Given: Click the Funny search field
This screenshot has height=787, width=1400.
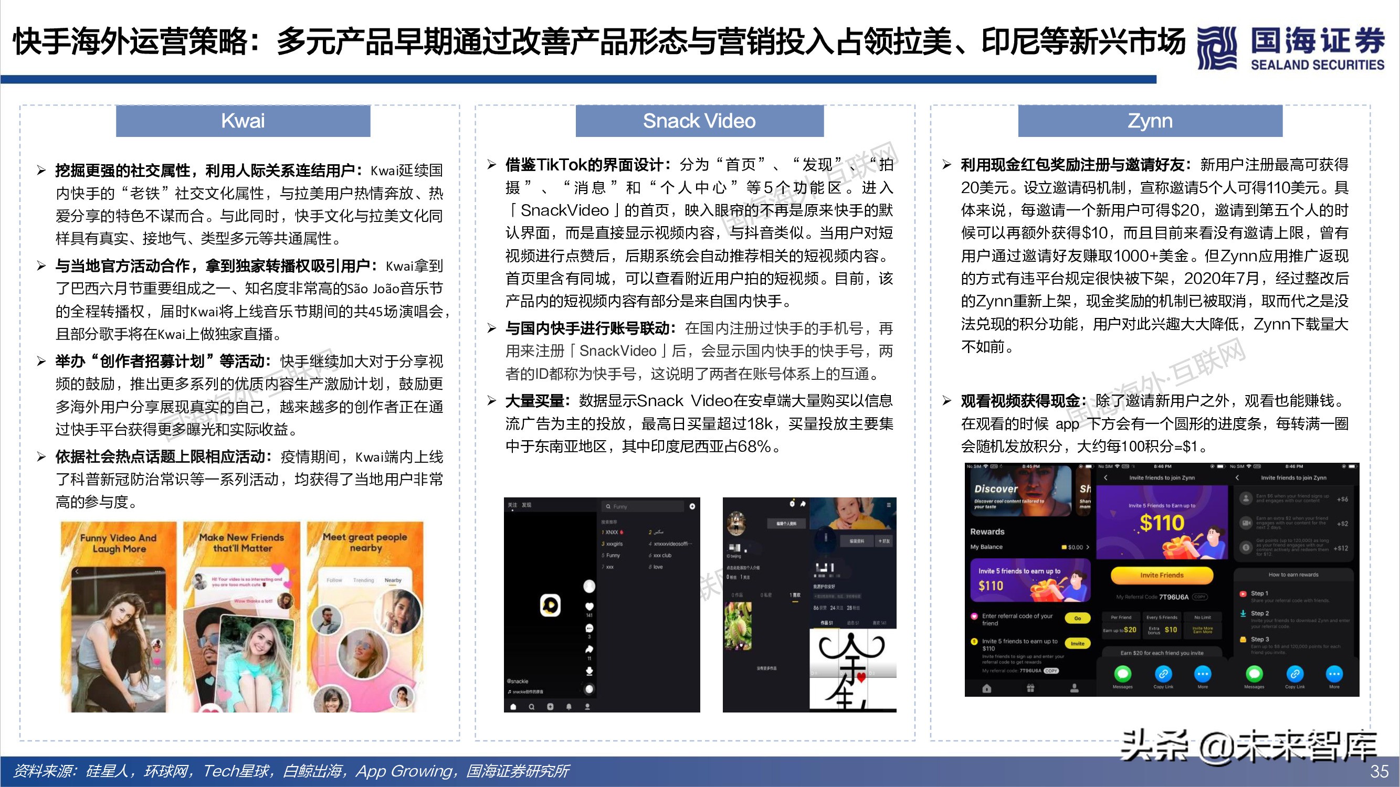Looking at the screenshot, I should [643, 507].
